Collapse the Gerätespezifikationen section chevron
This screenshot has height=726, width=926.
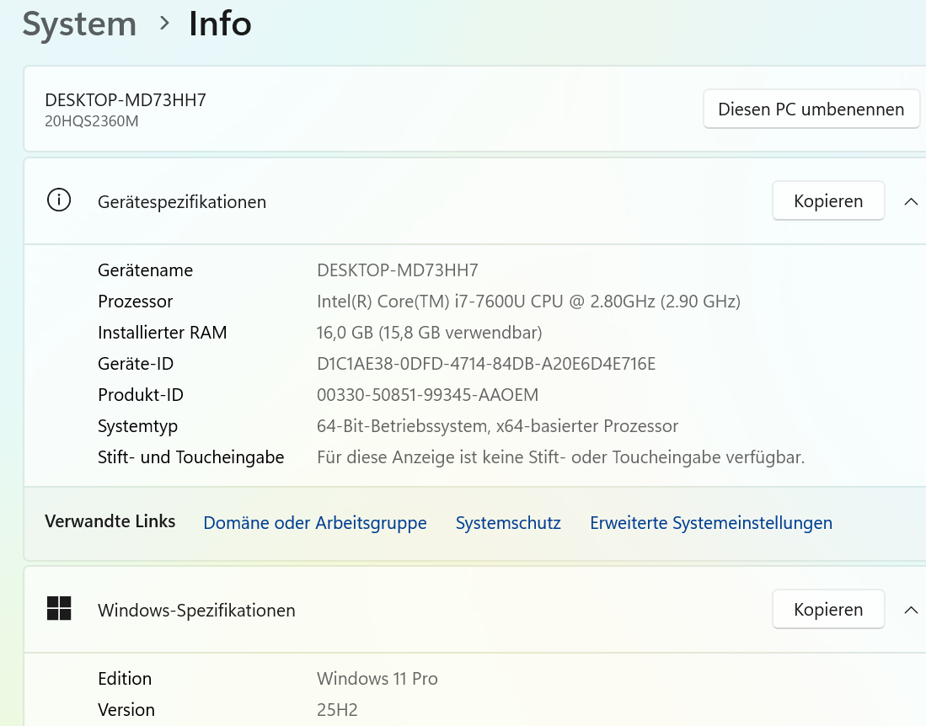(911, 201)
